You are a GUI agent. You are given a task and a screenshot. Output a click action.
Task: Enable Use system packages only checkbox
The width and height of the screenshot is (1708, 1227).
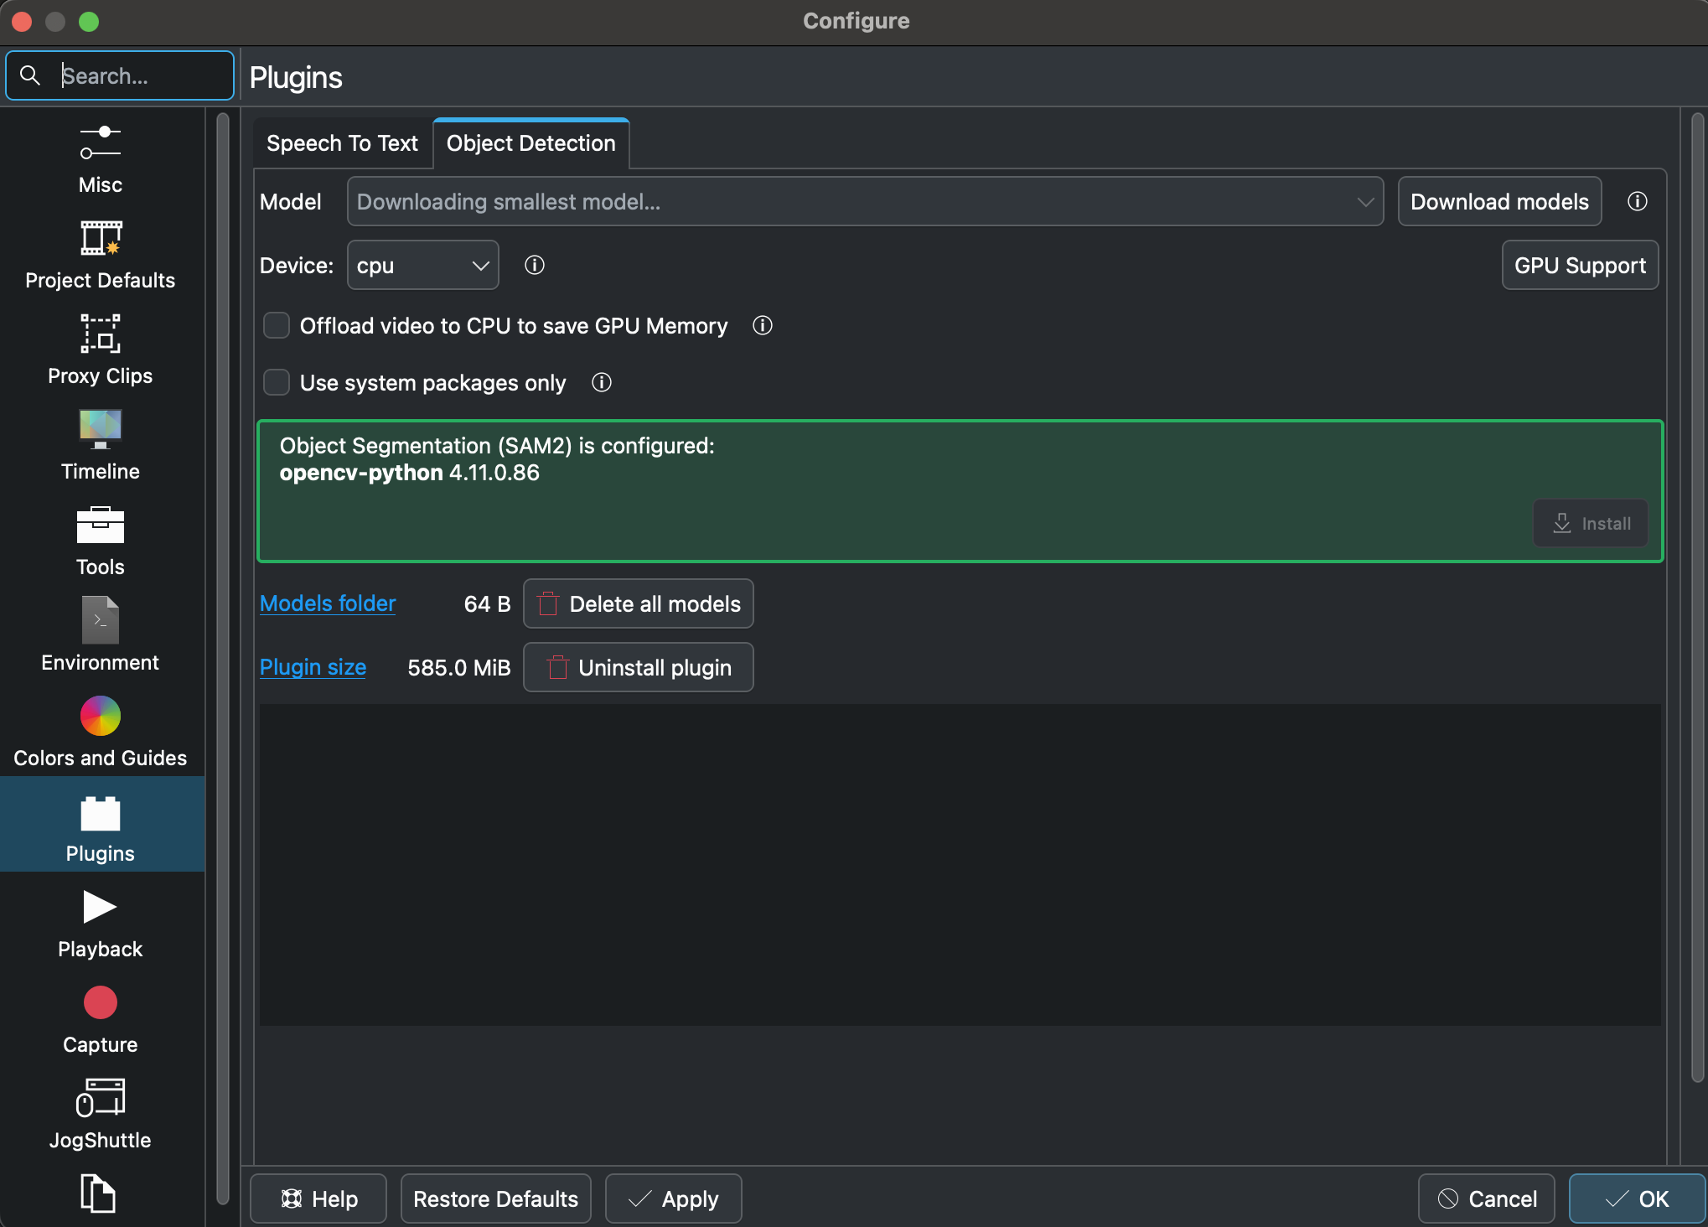[277, 382]
